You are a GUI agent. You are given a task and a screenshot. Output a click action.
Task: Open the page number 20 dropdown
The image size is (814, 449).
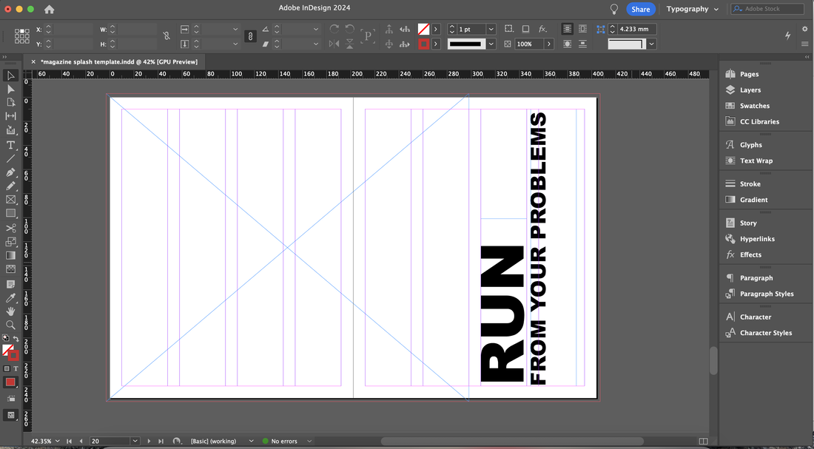135,441
